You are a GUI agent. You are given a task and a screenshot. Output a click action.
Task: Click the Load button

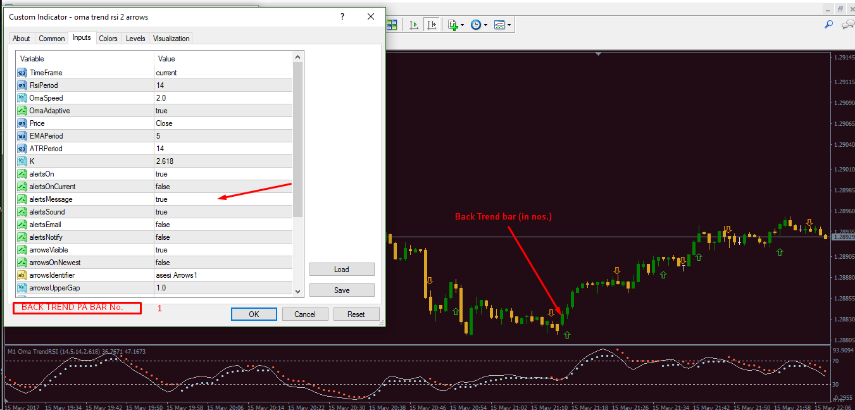click(342, 270)
